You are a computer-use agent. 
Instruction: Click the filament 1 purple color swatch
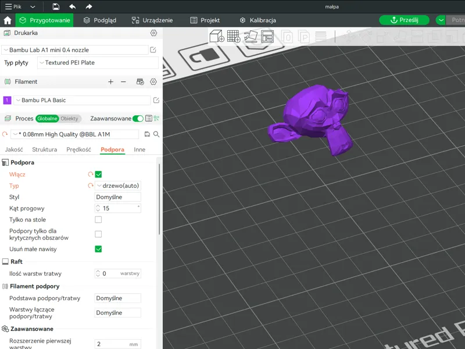click(7, 100)
